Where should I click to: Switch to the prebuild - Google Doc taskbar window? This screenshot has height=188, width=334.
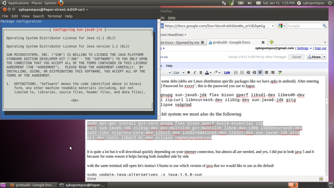click(x=33, y=185)
